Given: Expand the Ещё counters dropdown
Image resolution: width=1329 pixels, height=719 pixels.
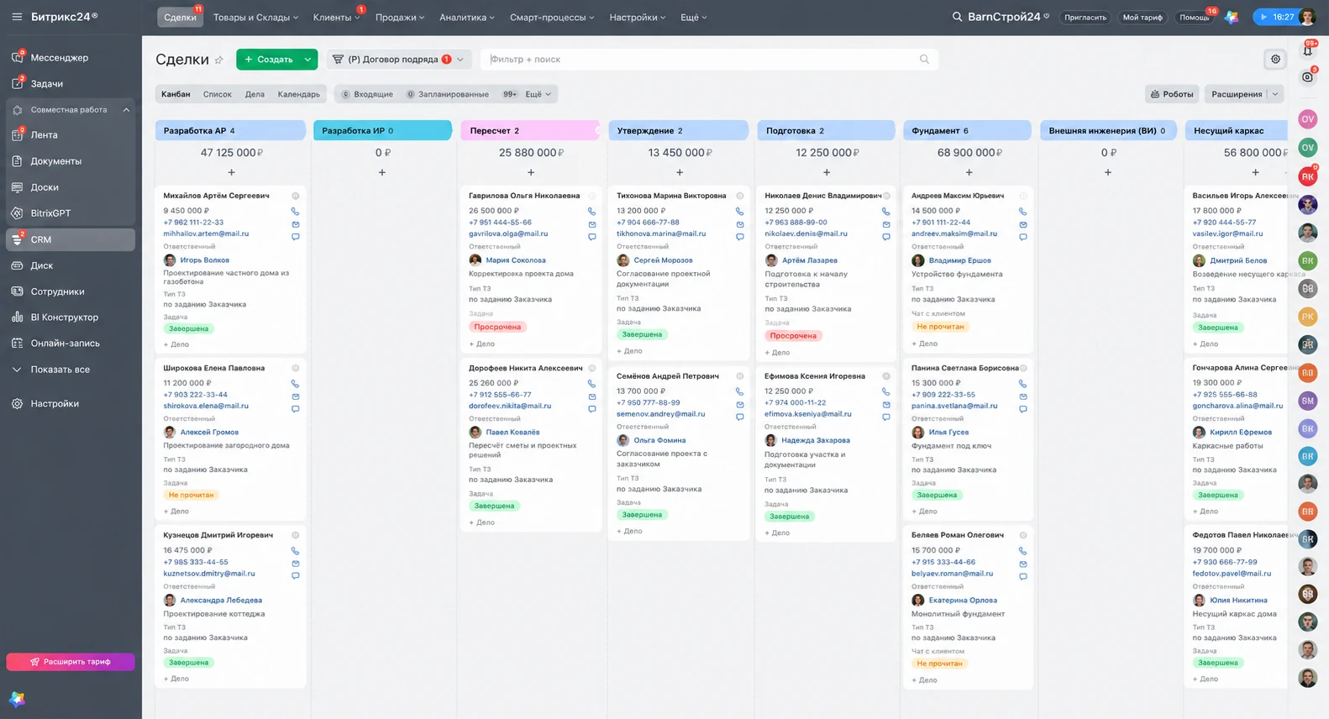Looking at the screenshot, I should (538, 94).
